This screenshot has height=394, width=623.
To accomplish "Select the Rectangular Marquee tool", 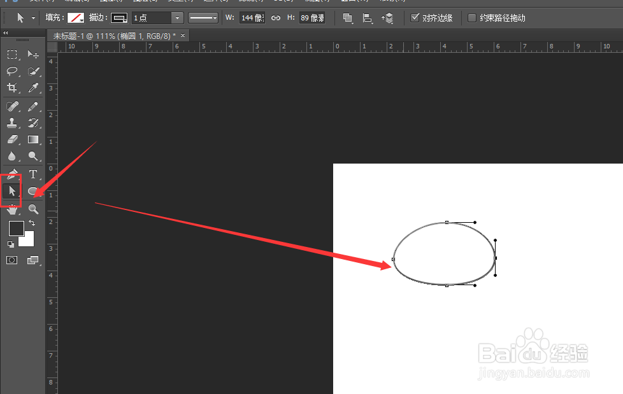I will coord(12,54).
